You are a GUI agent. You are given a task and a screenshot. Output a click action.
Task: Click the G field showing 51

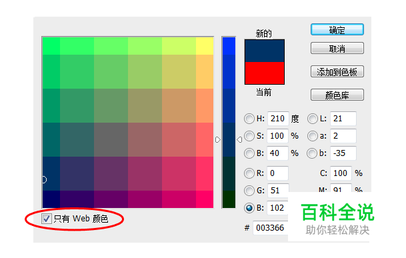278,190
